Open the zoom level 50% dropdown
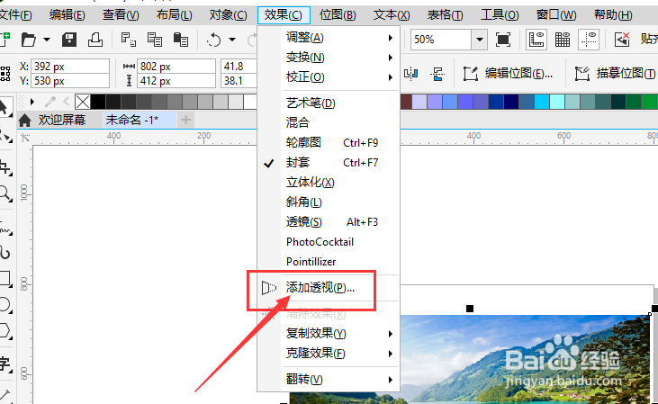This screenshot has height=404, width=658. pyautogui.click(x=479, y=40)
